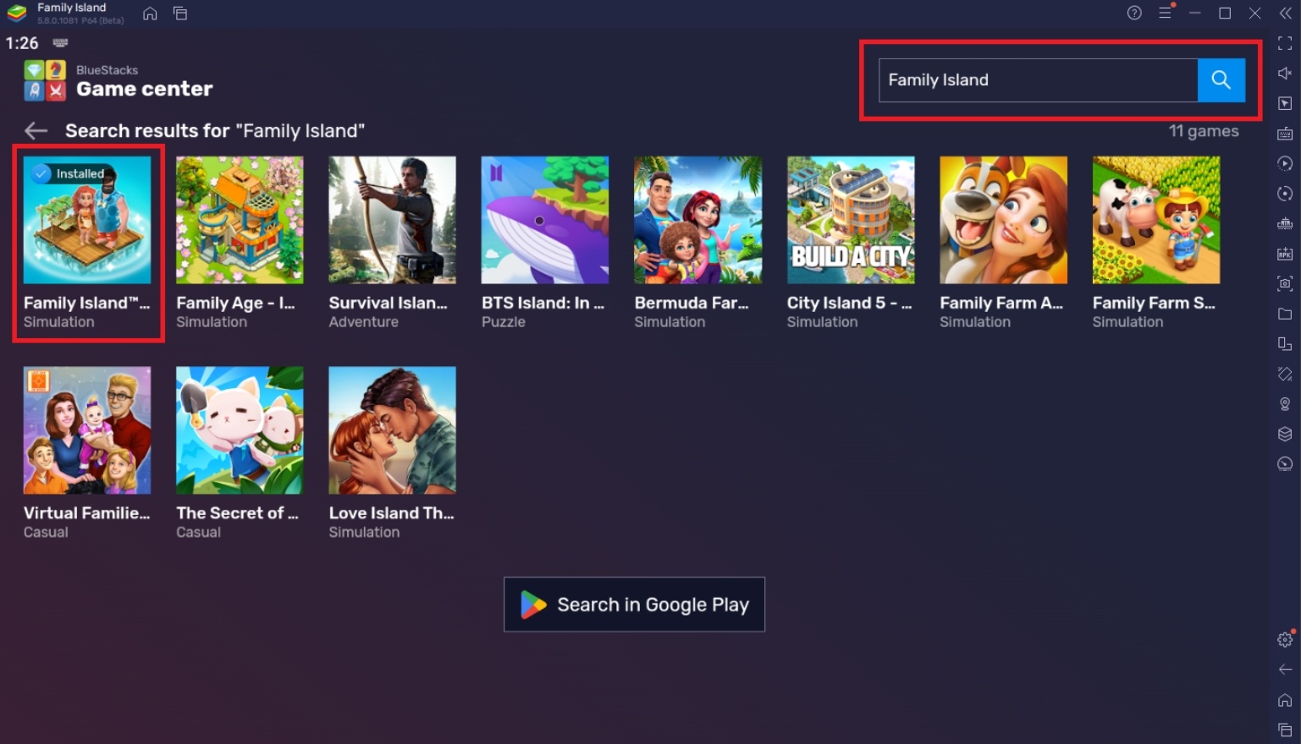Screen dimensions: 1301x744
Task: Click the sidebar slanted rectangle icon
Action: 1285,374
